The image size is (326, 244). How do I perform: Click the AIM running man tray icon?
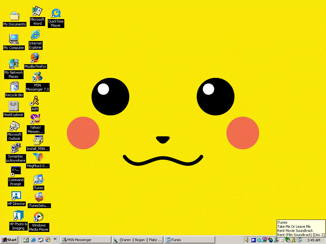[293, 240]
